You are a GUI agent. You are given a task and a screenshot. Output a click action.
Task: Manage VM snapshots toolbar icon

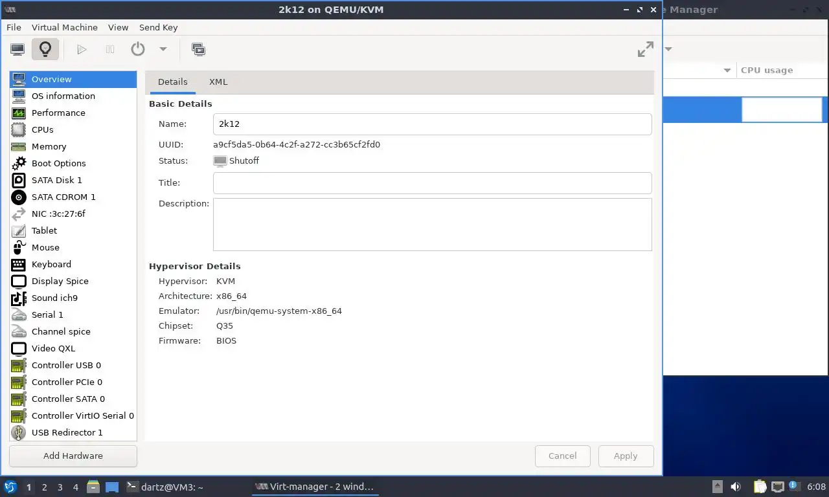pyautogui.click(x=198, y=49)
